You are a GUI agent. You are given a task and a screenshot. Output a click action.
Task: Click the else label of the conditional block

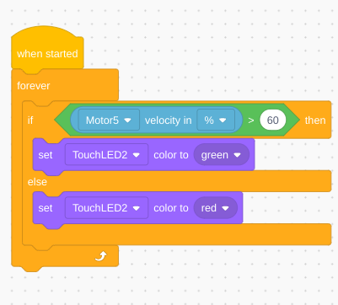point(37,182)
